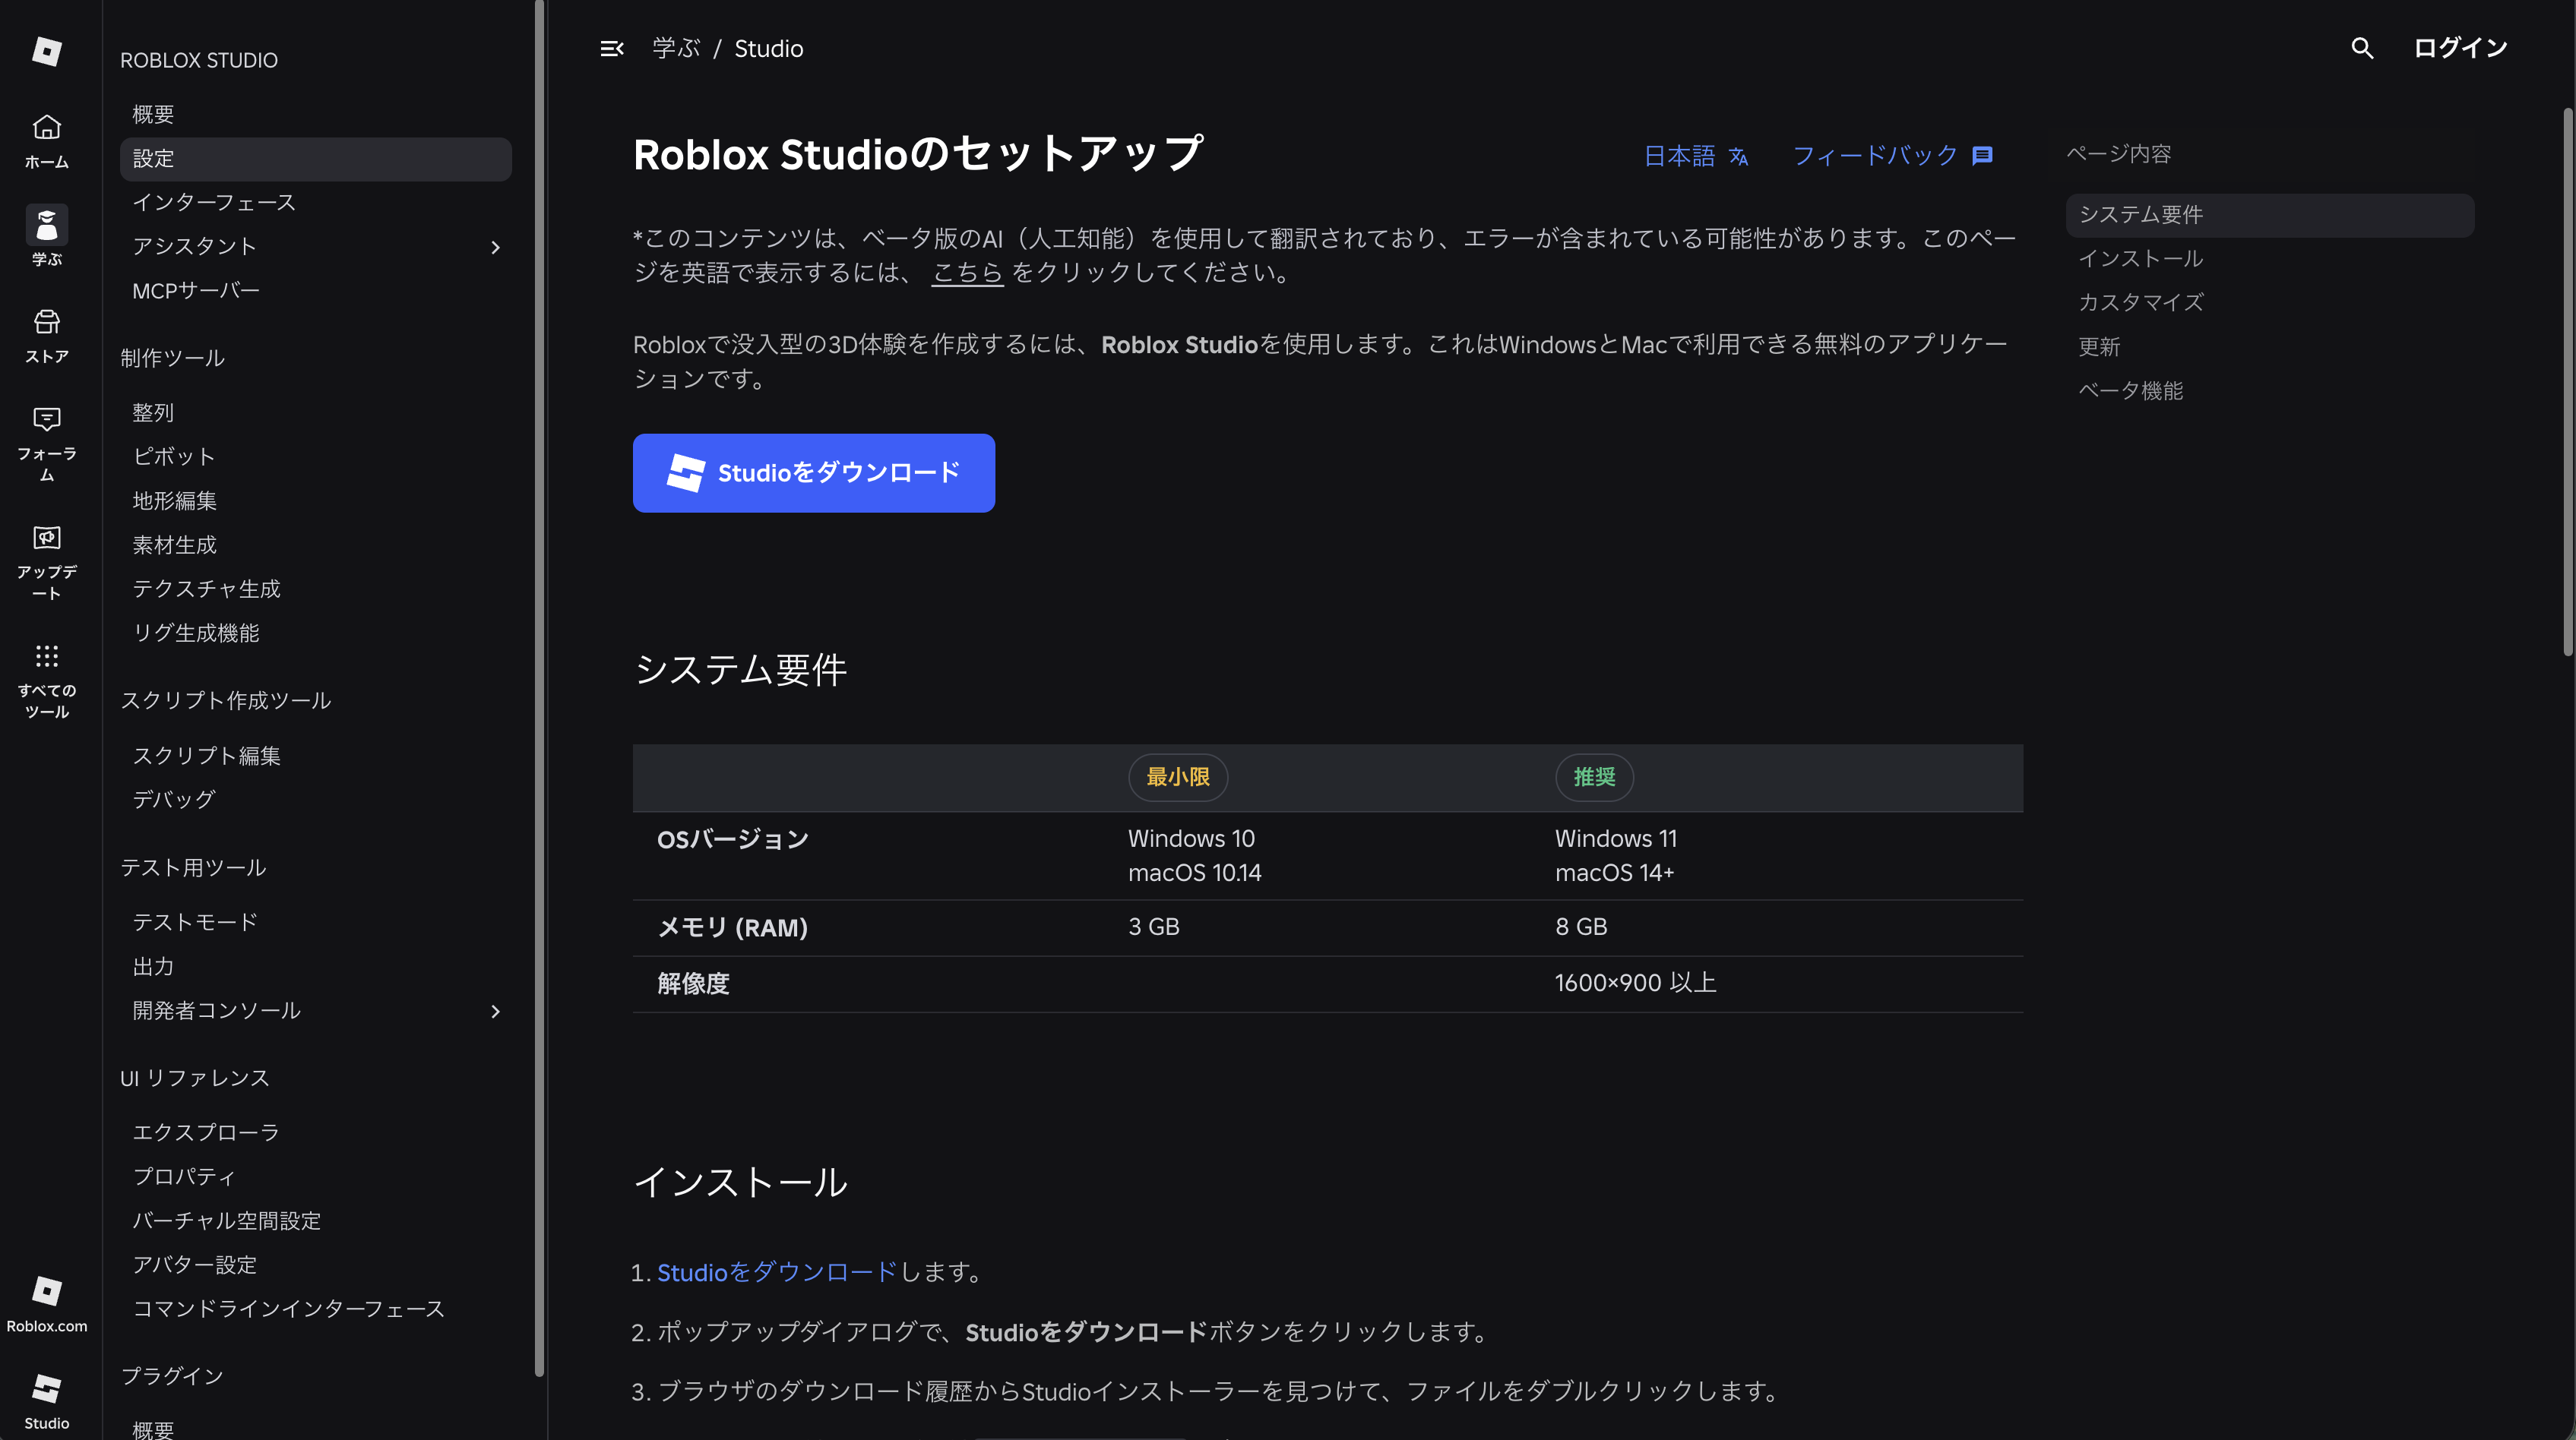
Task: Open プロパティ in the sidebar
Action: [184, 1176]
